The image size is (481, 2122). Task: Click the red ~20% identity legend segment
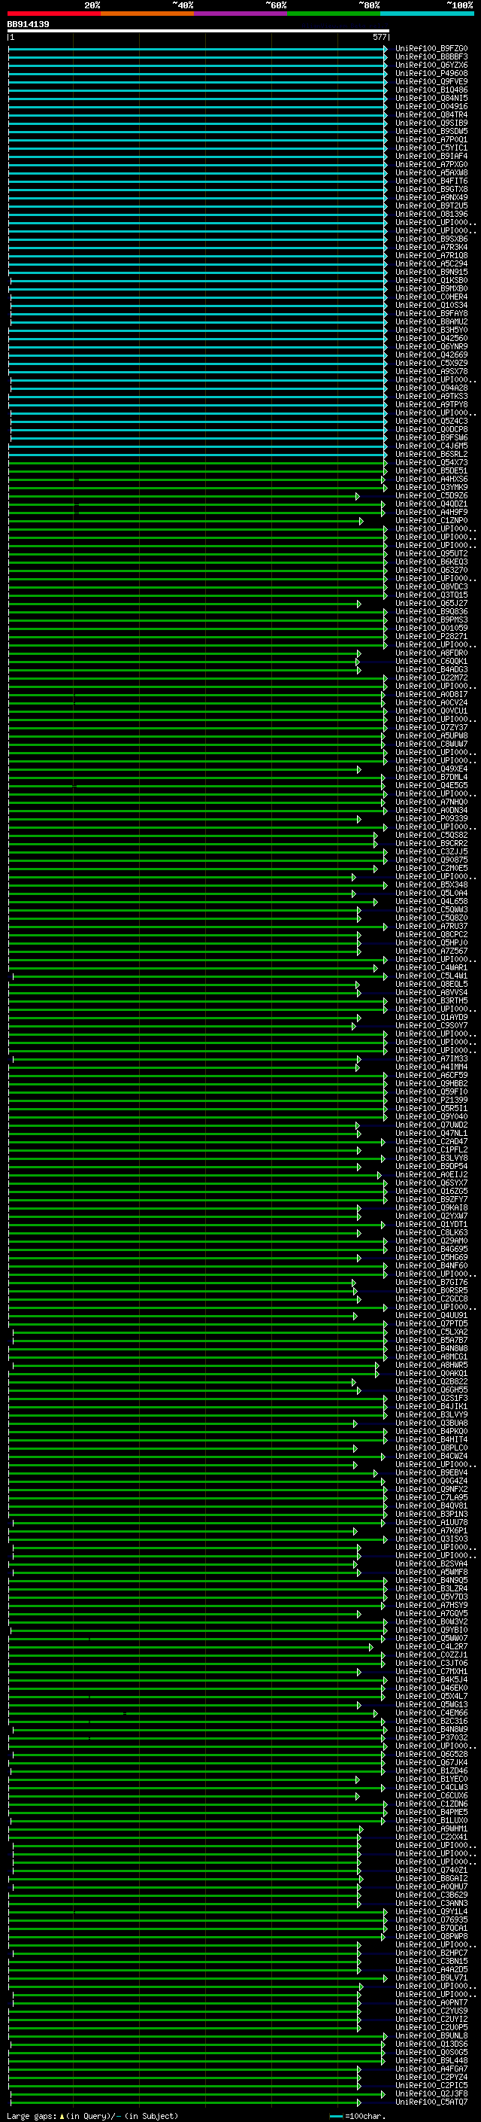tap(54, 14)
